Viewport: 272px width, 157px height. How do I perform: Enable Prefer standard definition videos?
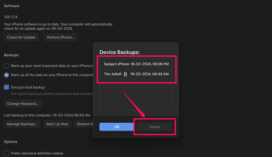click(6, 153)
